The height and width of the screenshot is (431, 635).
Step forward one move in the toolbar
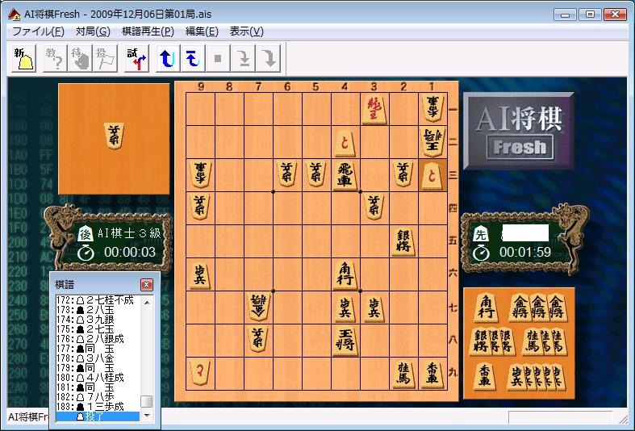click(x=243, y=59)
